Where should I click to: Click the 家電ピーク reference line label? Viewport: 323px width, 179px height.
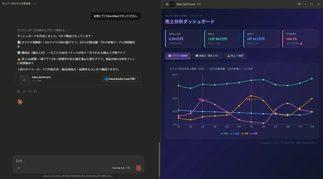click(x=251, y=99)
